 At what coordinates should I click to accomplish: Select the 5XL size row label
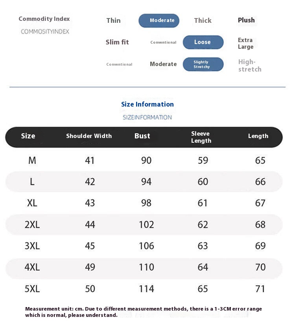32,289
